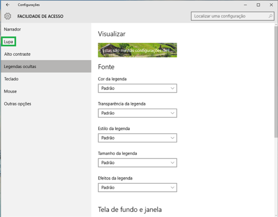This screenshot has height=217, width=278.
Task: Open the Narrador section
Action: point(12,29)
